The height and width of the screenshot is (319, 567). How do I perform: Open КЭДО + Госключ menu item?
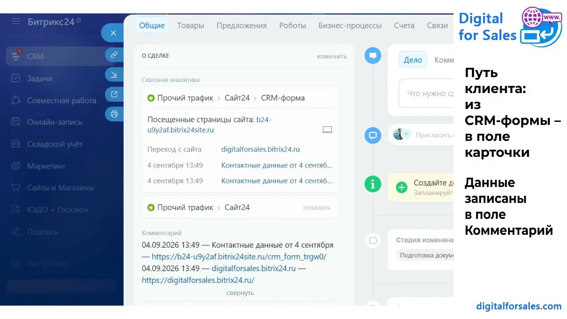(x=58, y=210)
